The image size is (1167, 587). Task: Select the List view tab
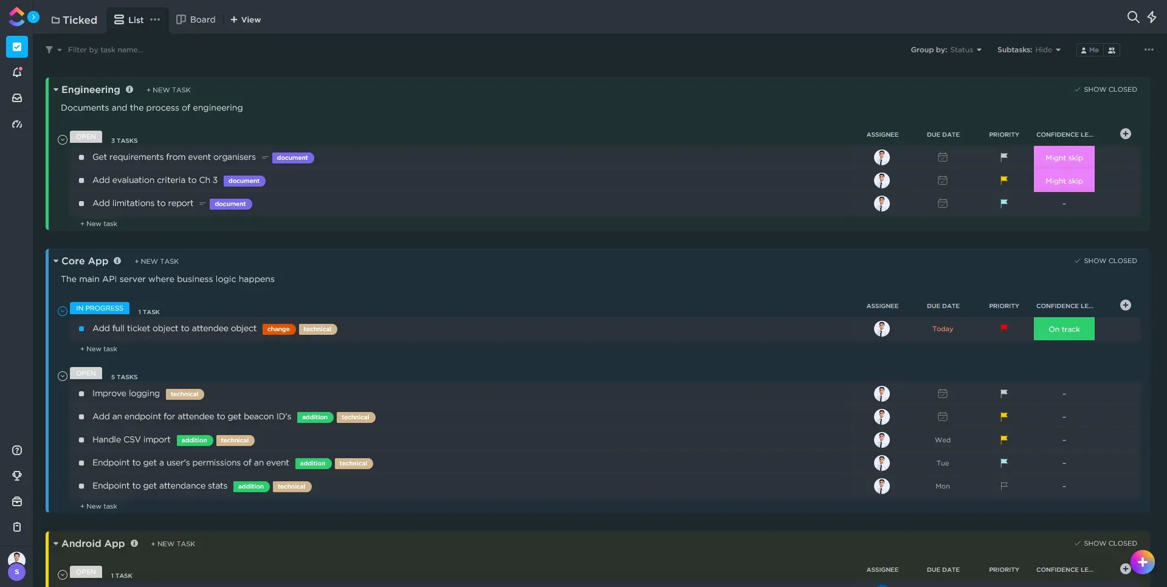pyautogui.click(x=129, y=19)
